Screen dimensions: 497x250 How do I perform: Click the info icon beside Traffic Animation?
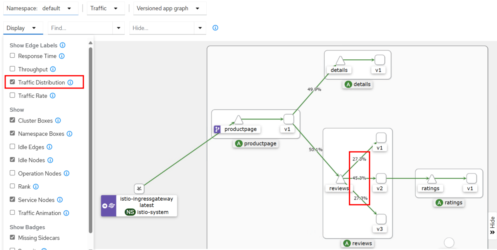(66, 213)
